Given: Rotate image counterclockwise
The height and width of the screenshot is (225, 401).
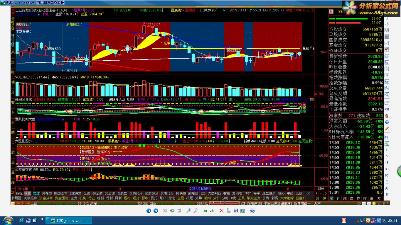Looking at the screenshot, I should pos(213,210).
